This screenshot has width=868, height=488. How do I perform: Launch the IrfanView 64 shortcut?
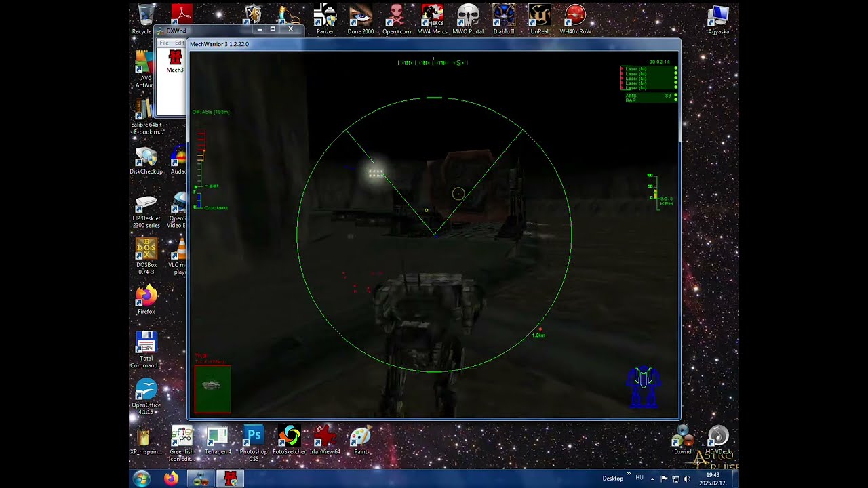(325, 441)
